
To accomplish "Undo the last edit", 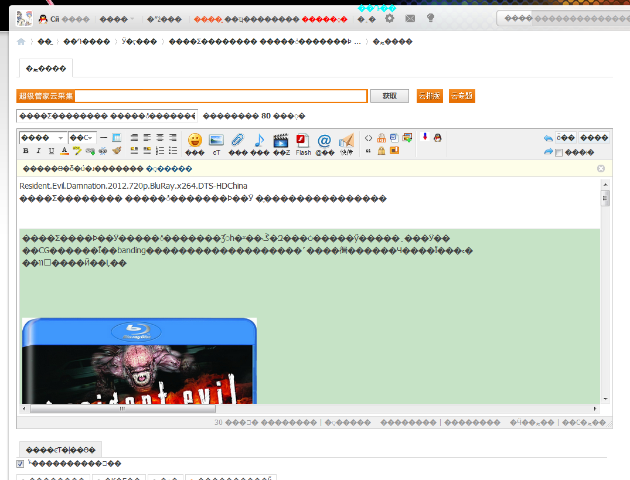I will click(548, 138).
